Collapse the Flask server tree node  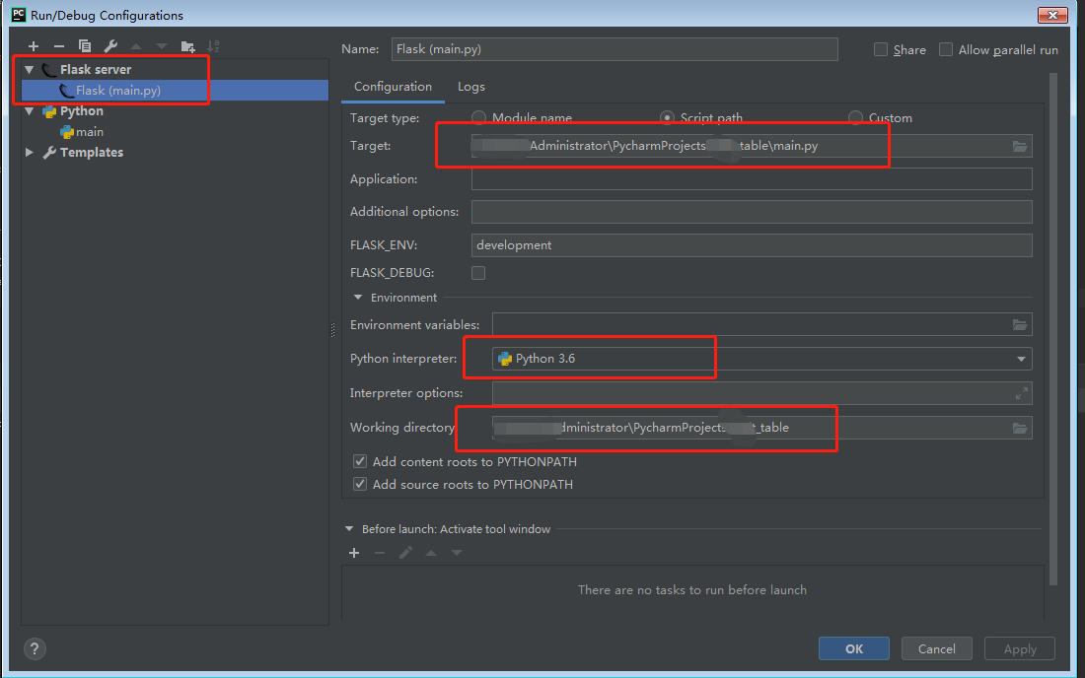click(x=29, y=69)
